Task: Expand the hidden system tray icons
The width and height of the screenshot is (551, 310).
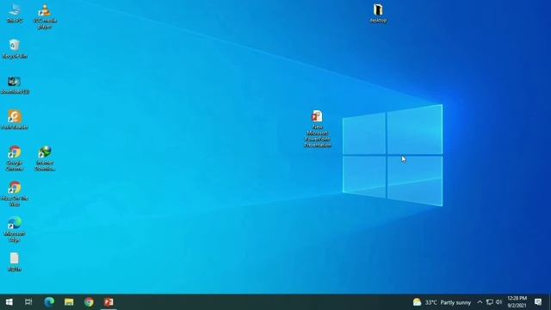Action: click(x=480, y=302)
